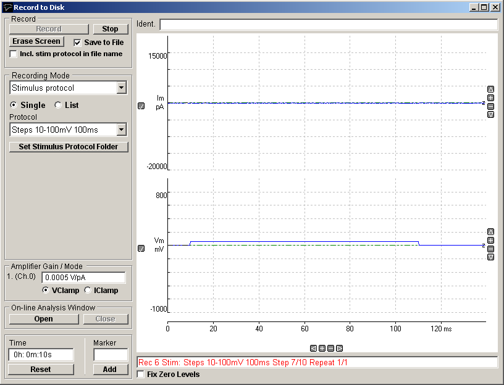Uncheck the Save to File option
This screenshot has height=385, width=504.
[77, 42]
